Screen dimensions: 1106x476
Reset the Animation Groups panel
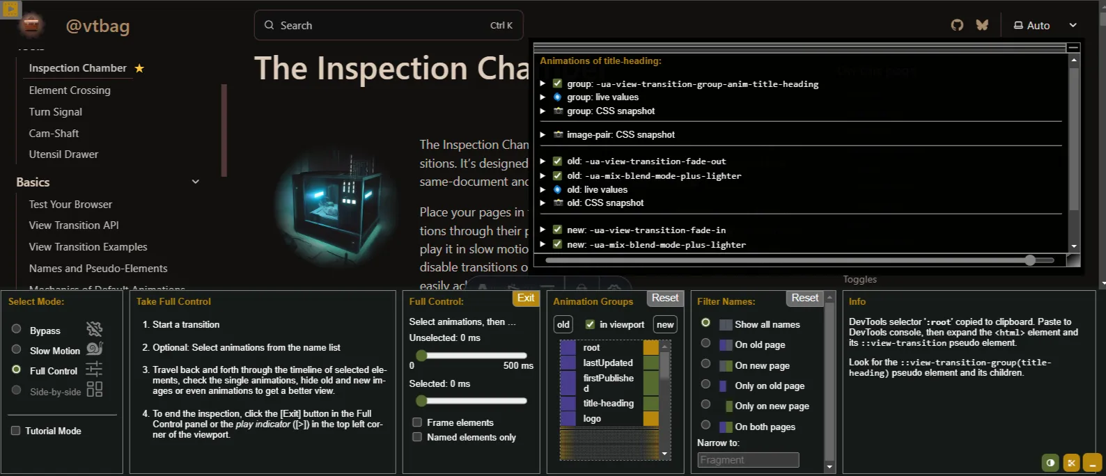point(665,298)
